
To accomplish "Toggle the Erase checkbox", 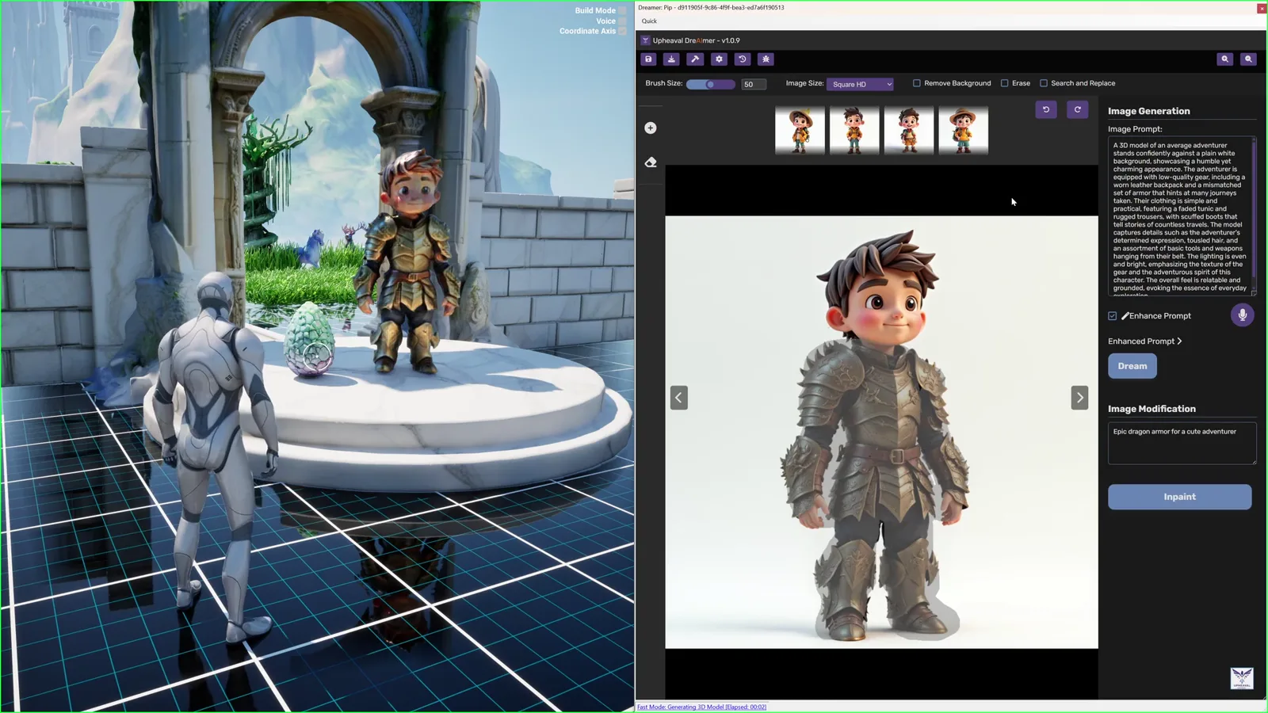I will click(1005, 83).
